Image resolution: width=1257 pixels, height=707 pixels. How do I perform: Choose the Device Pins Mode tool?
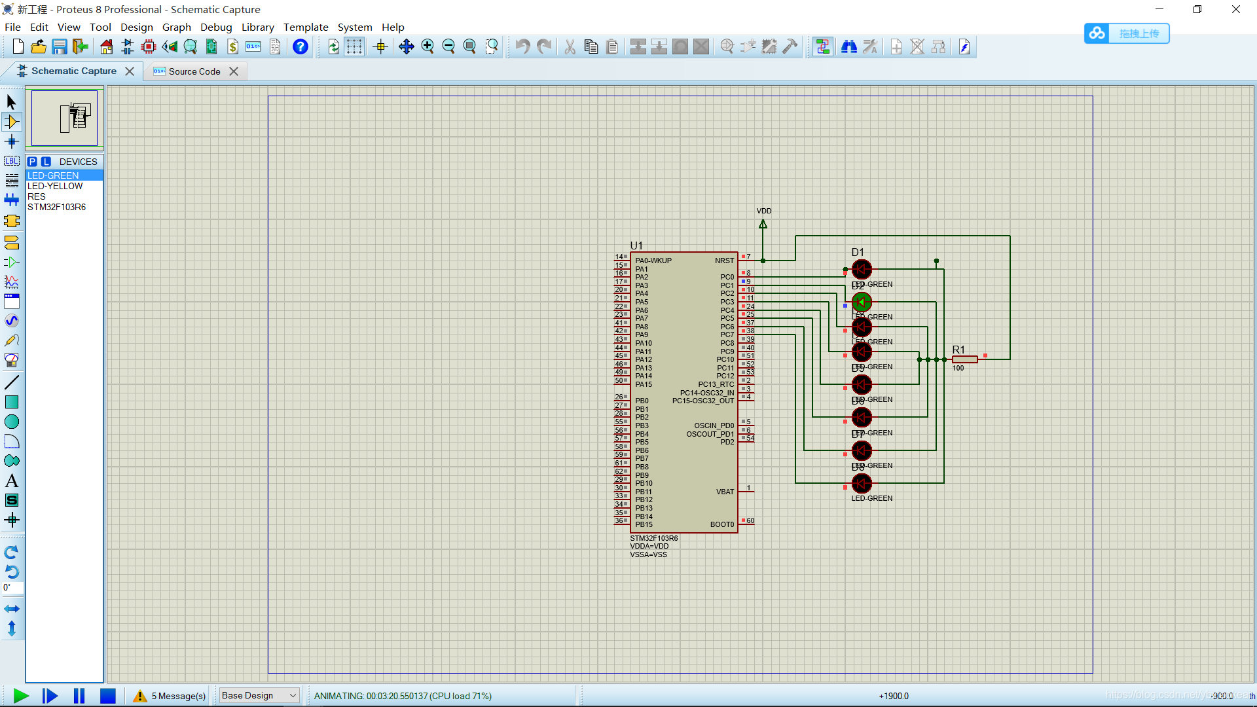tap(11, 263)
